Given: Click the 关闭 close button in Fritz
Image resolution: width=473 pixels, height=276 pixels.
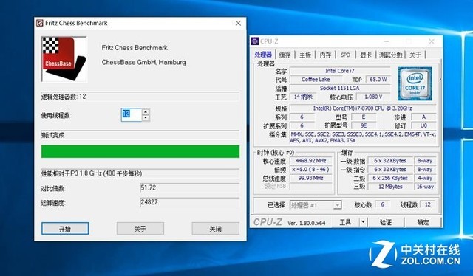Looking at the screenshot, I should [215, 228].
